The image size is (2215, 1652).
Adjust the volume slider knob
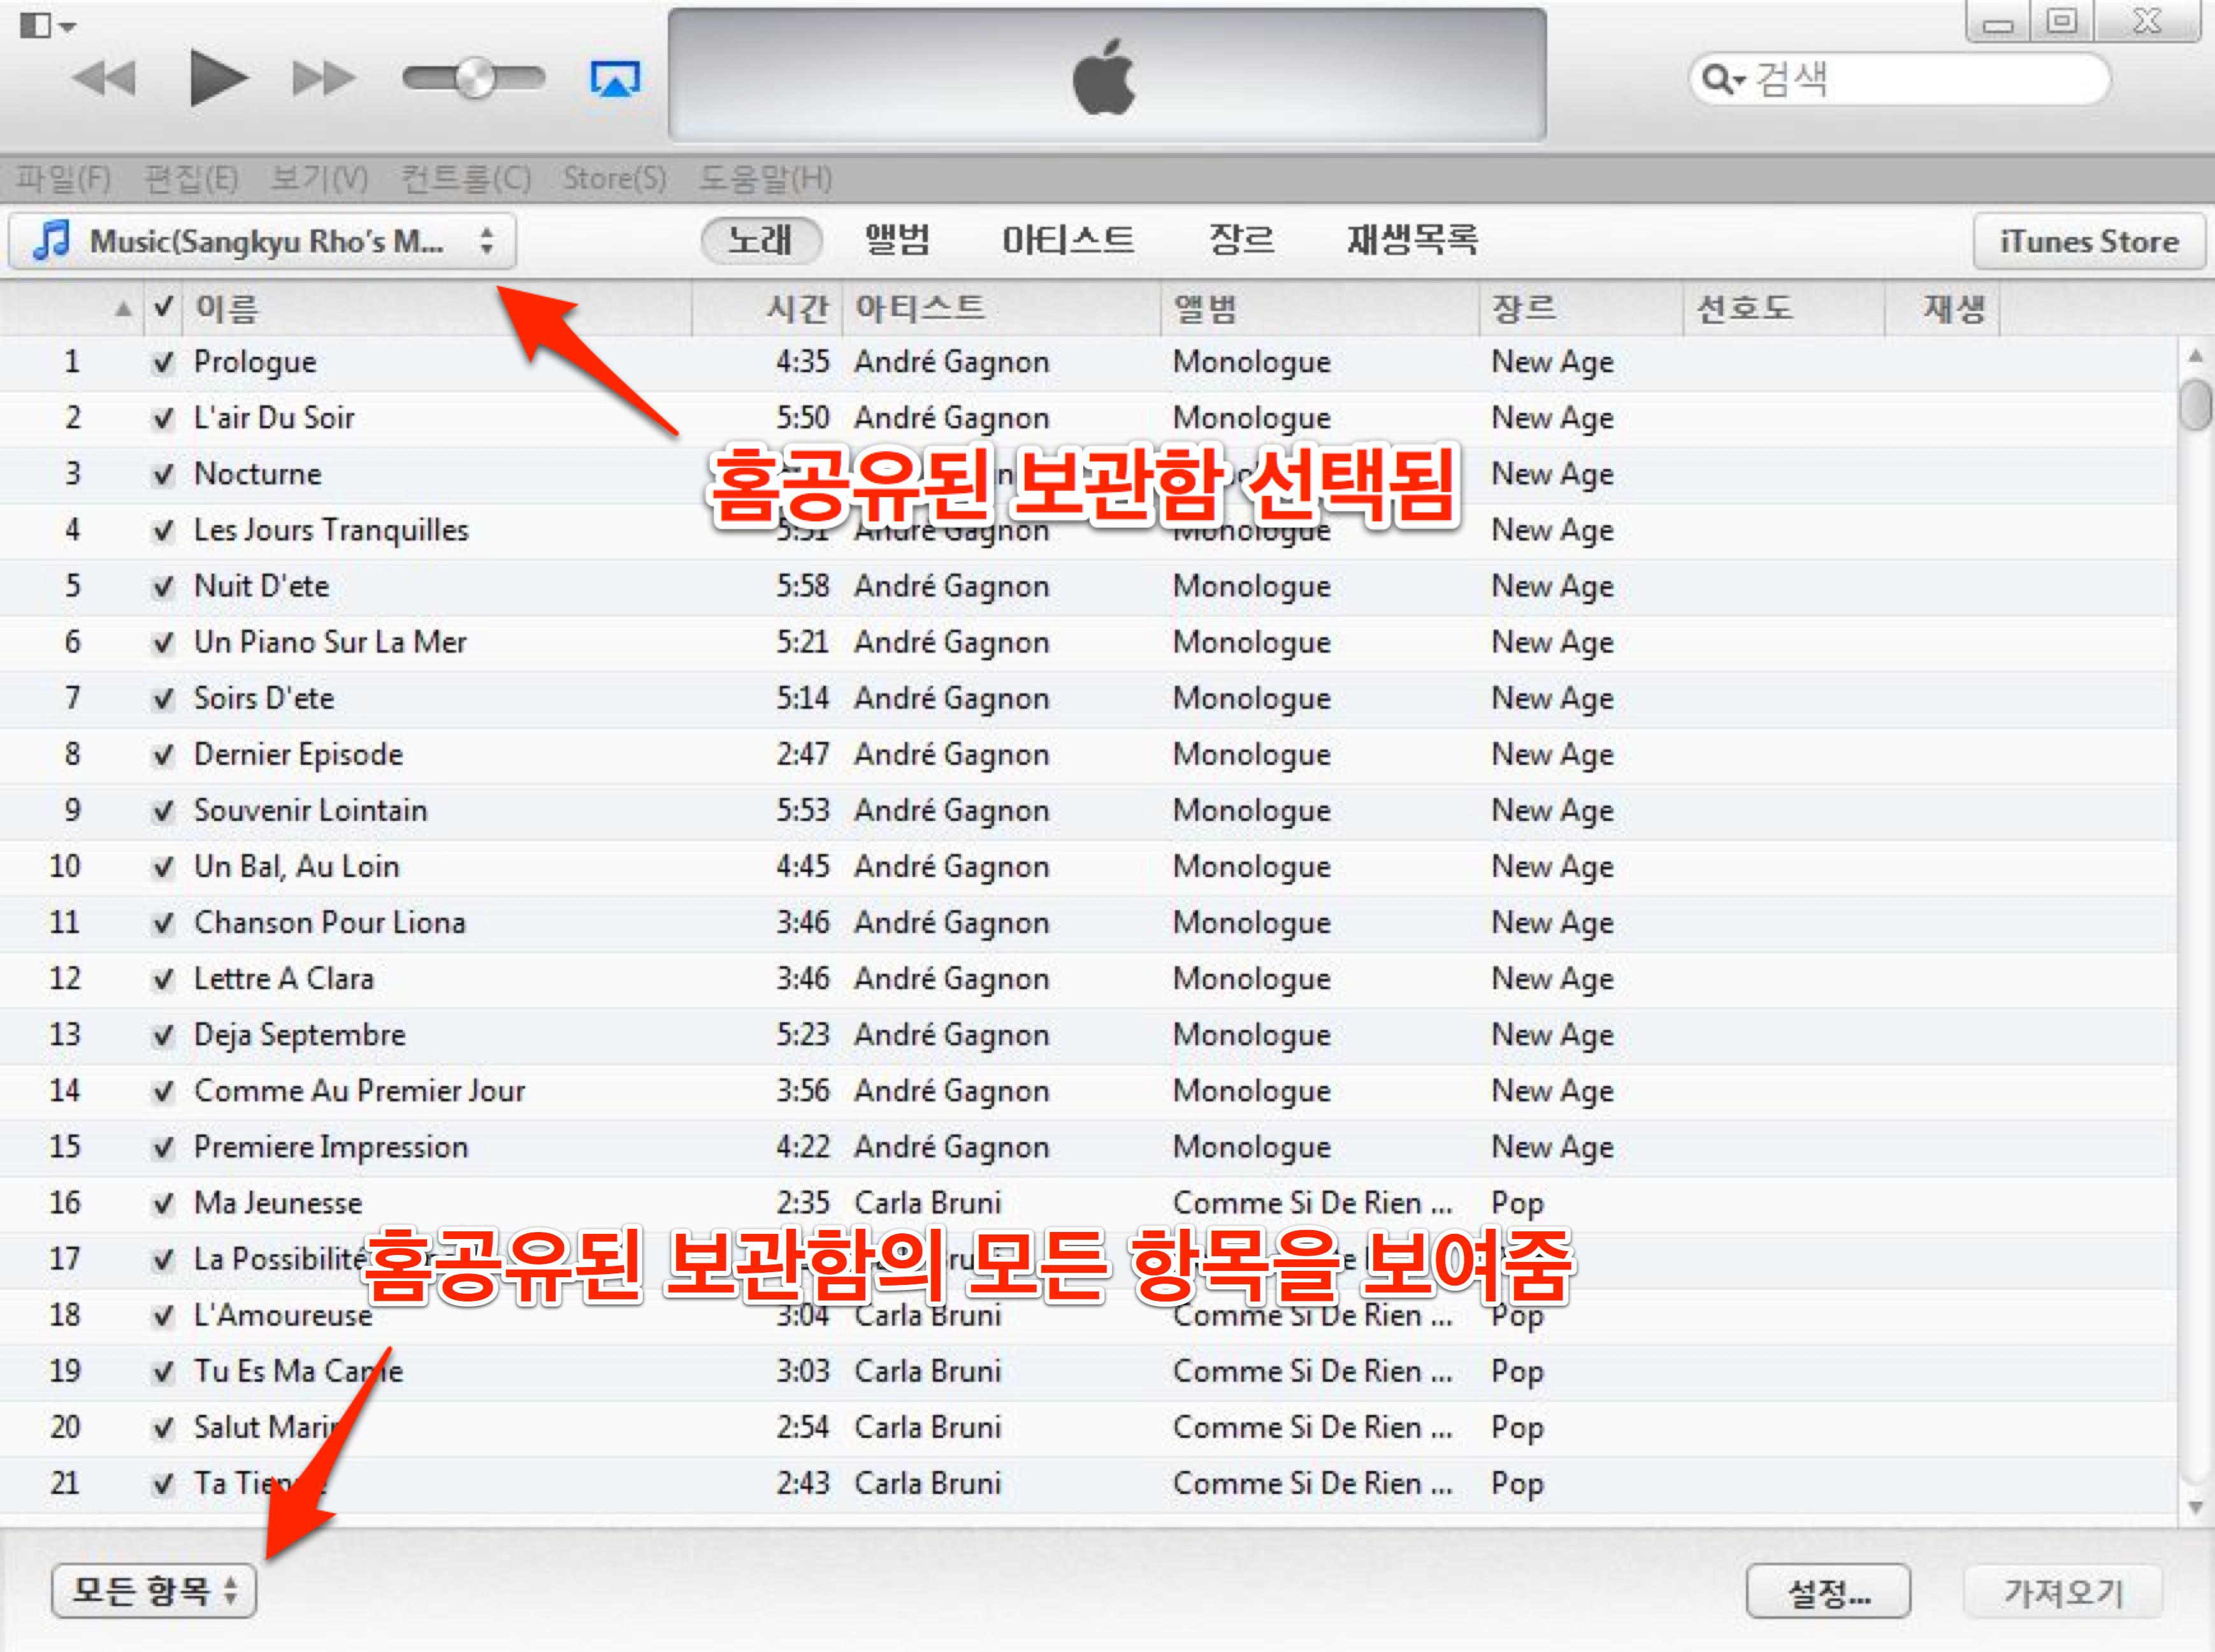(x=476, y=78)
